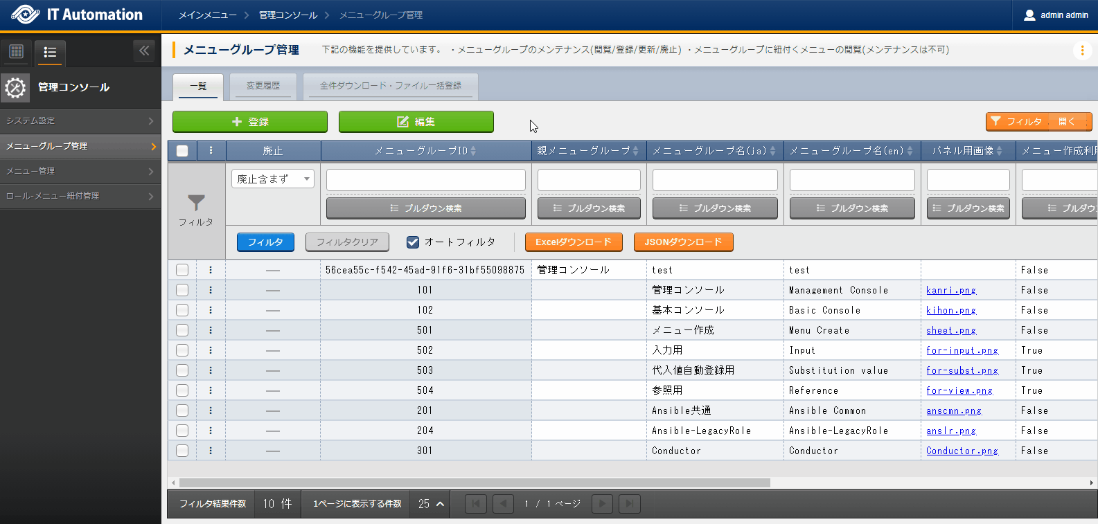Select the checkbox for row 502

click(x=182, y=350)
